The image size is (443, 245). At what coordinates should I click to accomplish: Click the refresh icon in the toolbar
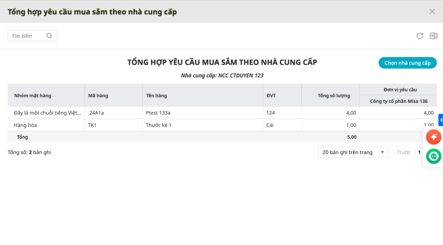click(420, 36)
